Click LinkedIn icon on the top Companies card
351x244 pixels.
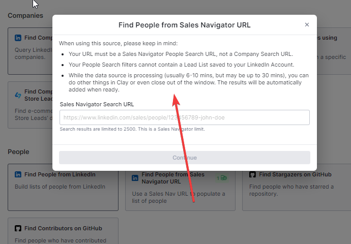tap(18, 38)
